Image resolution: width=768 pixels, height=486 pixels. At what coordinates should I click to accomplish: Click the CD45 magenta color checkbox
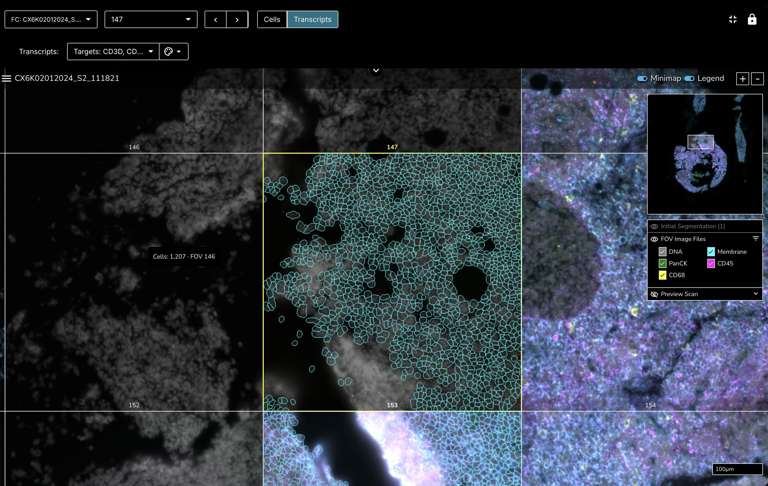pyautogui.click(x=711, y=264)
